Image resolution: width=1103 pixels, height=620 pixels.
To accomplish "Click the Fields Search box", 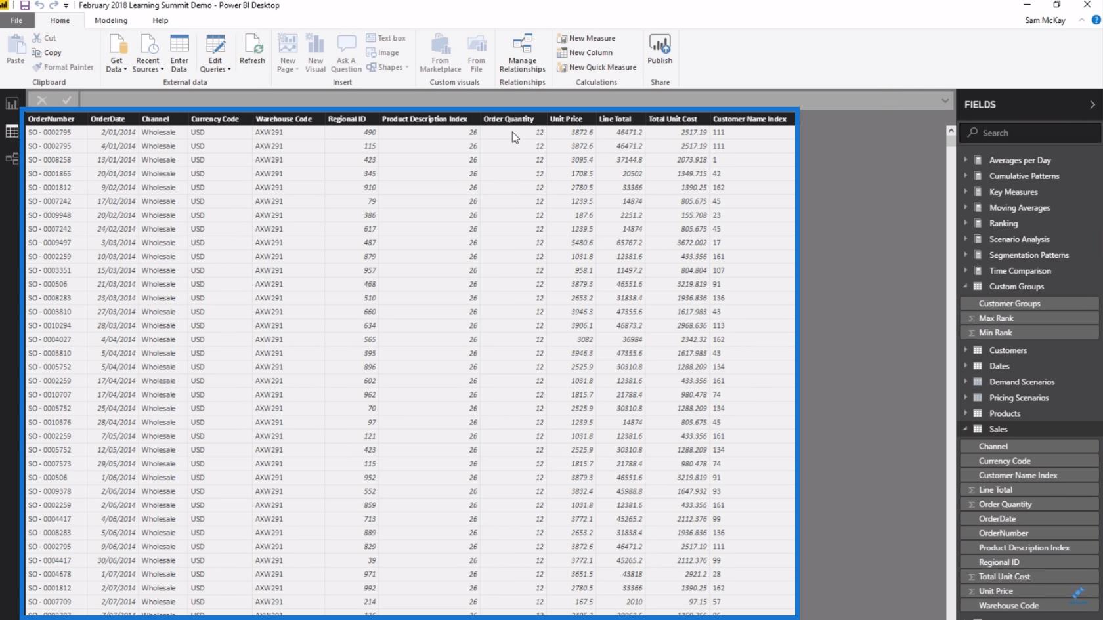I will pyautogui.click(x=1029, y=133).
